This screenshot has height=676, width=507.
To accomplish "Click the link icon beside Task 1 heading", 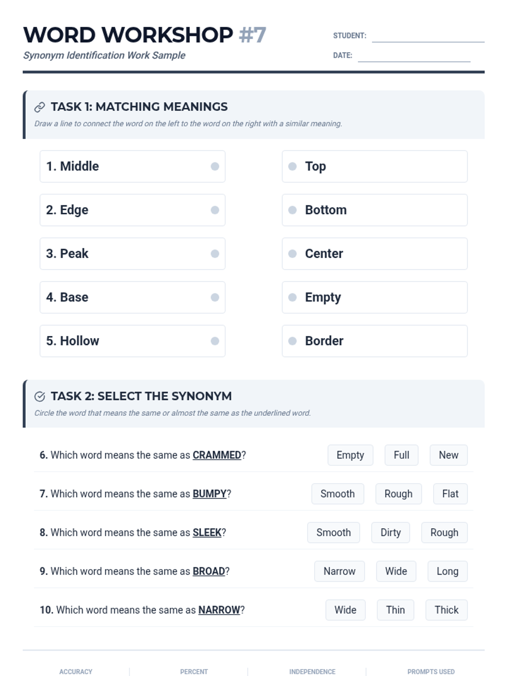I will pyautogui.click(x=39, y=107).
